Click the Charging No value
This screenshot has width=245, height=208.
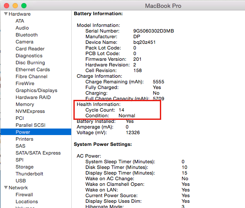(x=156, y=93)
